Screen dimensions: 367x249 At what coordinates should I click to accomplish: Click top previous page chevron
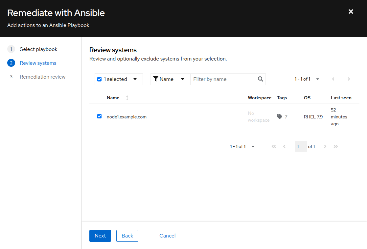coord(333,79)
